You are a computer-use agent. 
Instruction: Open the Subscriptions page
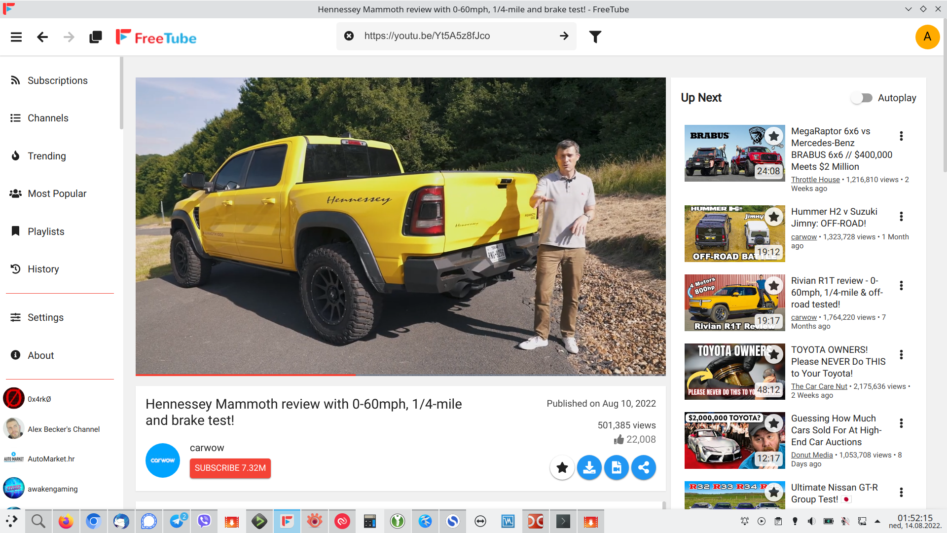coord(57,80)
